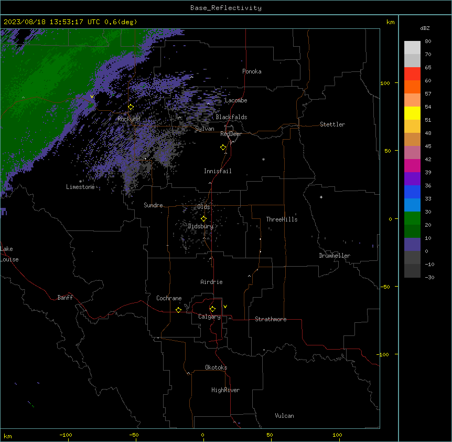Select the purple 39-36 dBZ legend swatch
This screenshot has width=452, height=442.
(x=412, y=178)
